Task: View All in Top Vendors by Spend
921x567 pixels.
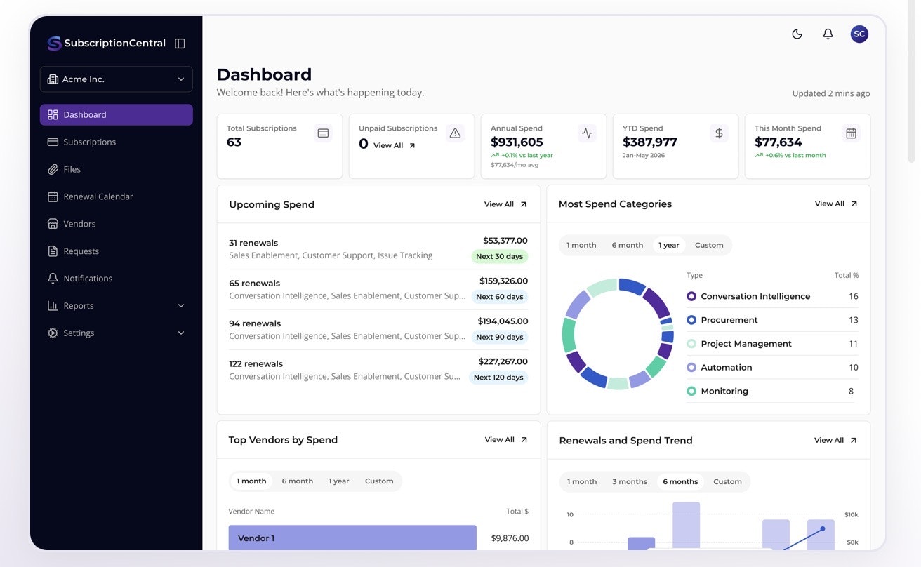Action: point(506,440)
